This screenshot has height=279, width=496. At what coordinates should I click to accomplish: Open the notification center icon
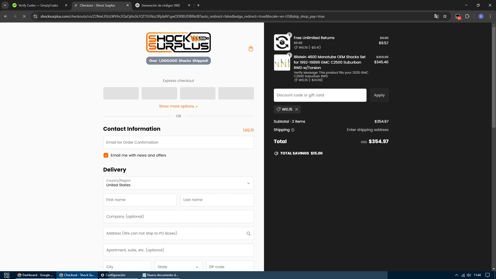487,275
